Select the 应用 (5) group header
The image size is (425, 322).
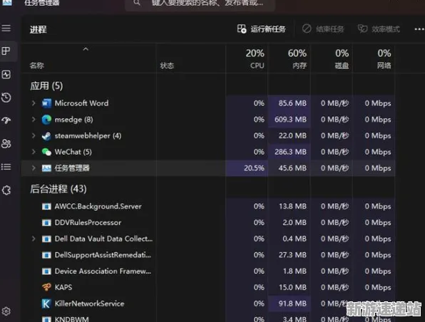click(x=46, y=86)
